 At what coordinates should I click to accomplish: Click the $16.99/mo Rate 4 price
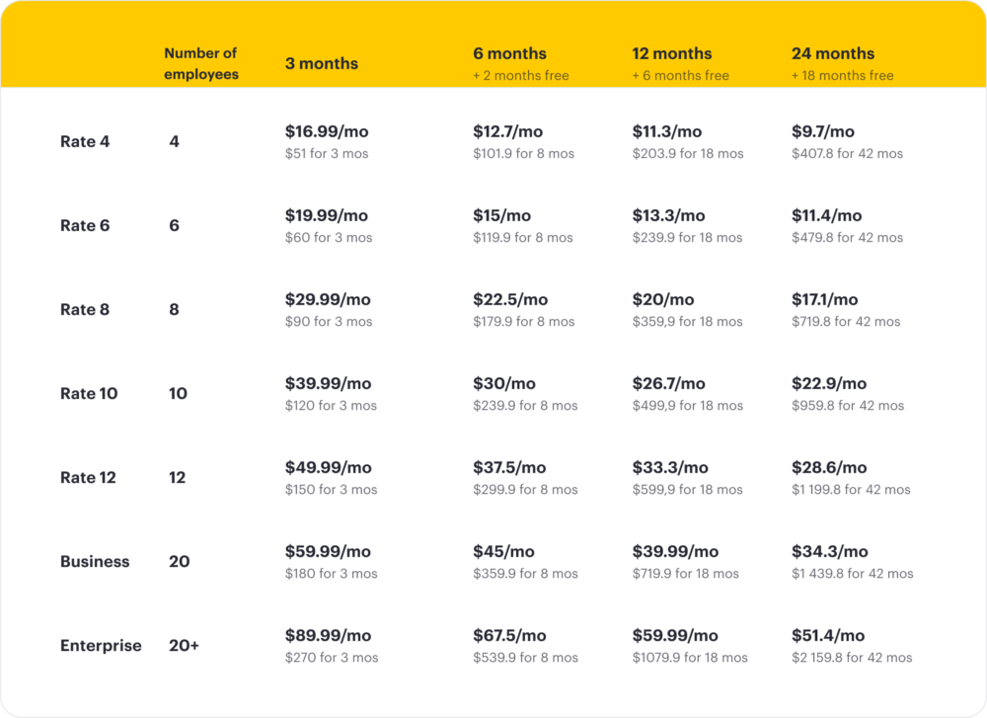(327, 131)
